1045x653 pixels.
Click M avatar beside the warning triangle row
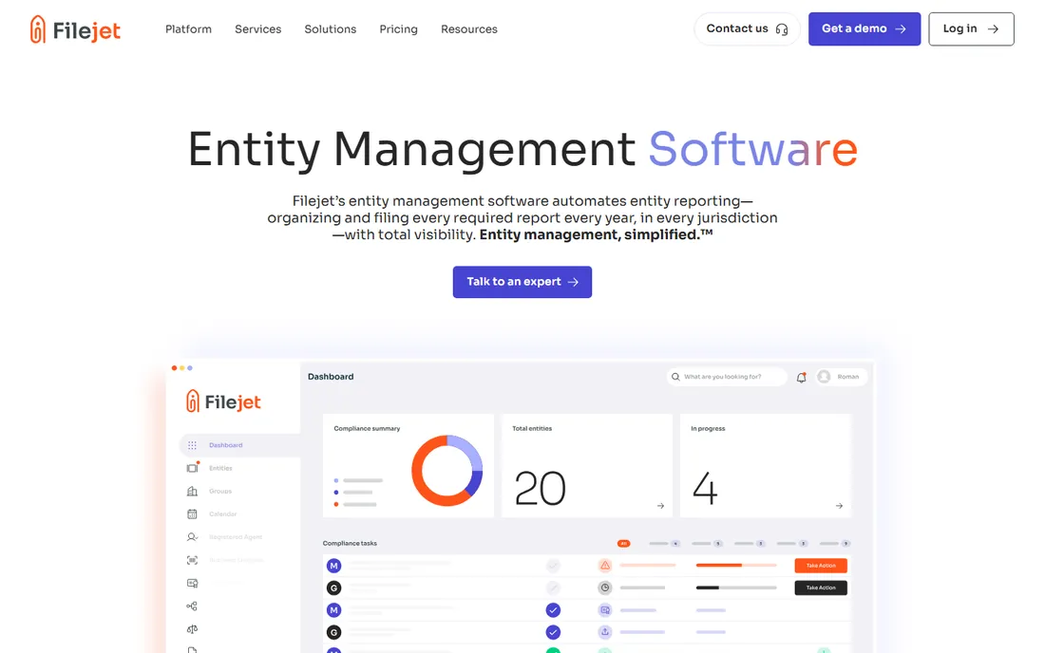point(333,566)
